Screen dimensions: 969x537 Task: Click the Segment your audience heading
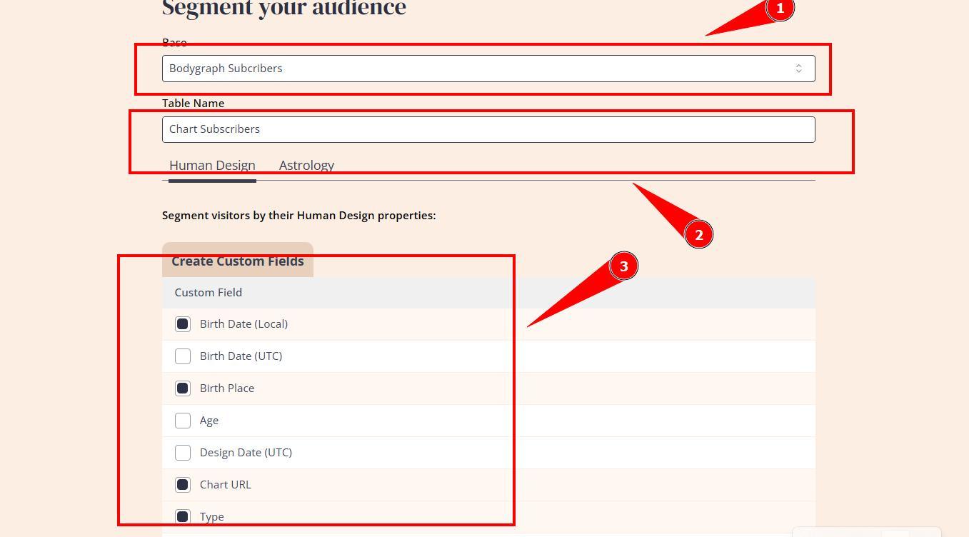pyautogui.click(x=284, y=9)
